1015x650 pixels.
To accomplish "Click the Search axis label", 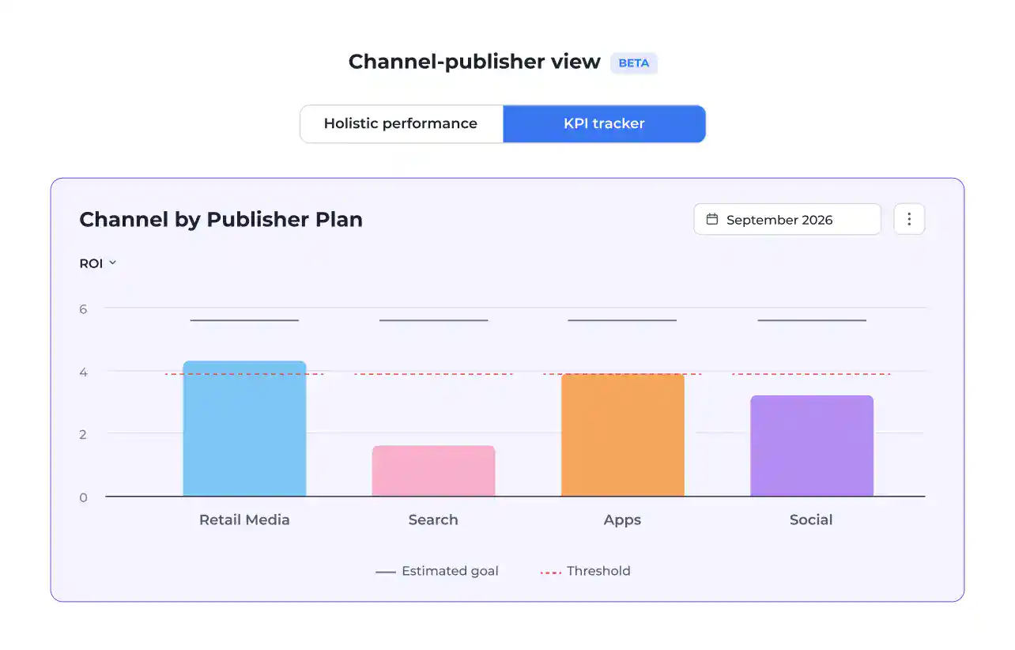I will [x=433, y=520].
